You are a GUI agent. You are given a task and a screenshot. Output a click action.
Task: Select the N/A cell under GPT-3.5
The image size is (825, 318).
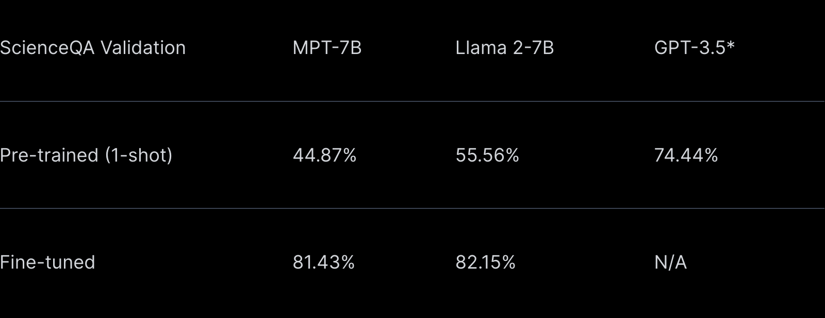coord(670,262)
